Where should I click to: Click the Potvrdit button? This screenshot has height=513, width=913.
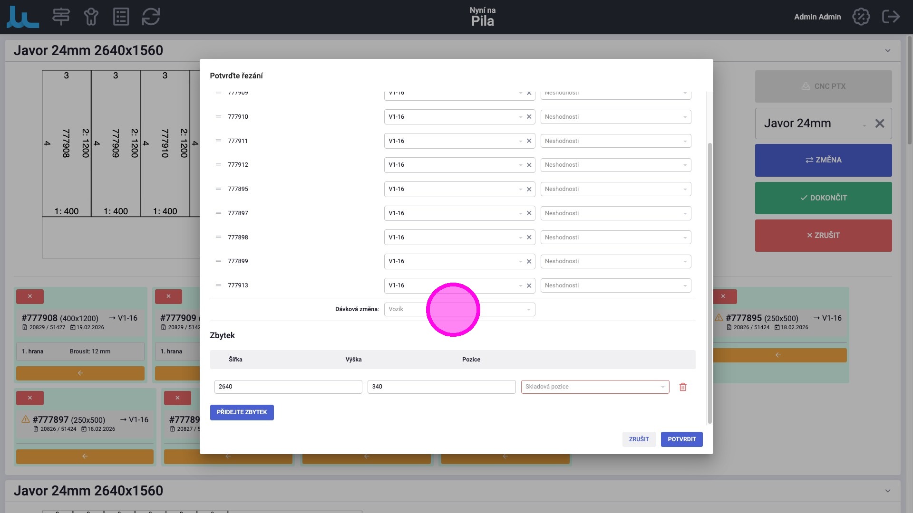tap(681, 439)
